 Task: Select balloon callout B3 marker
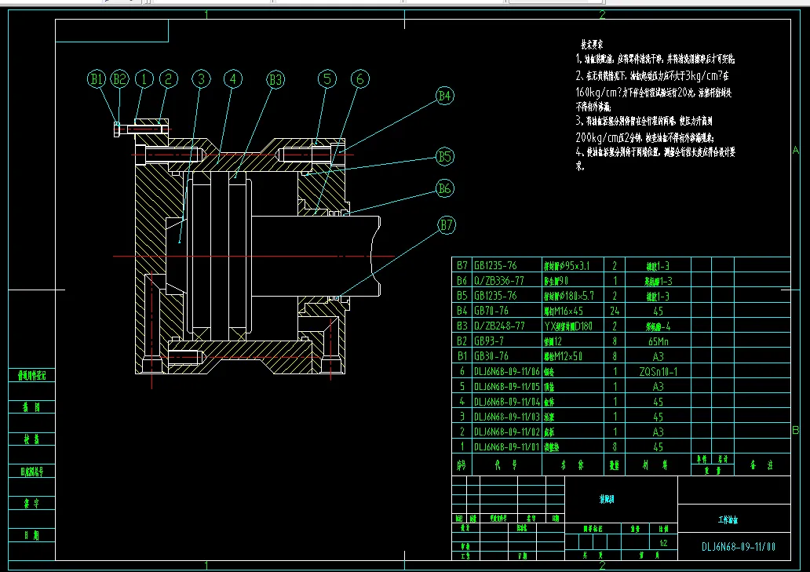coord(274,78)
